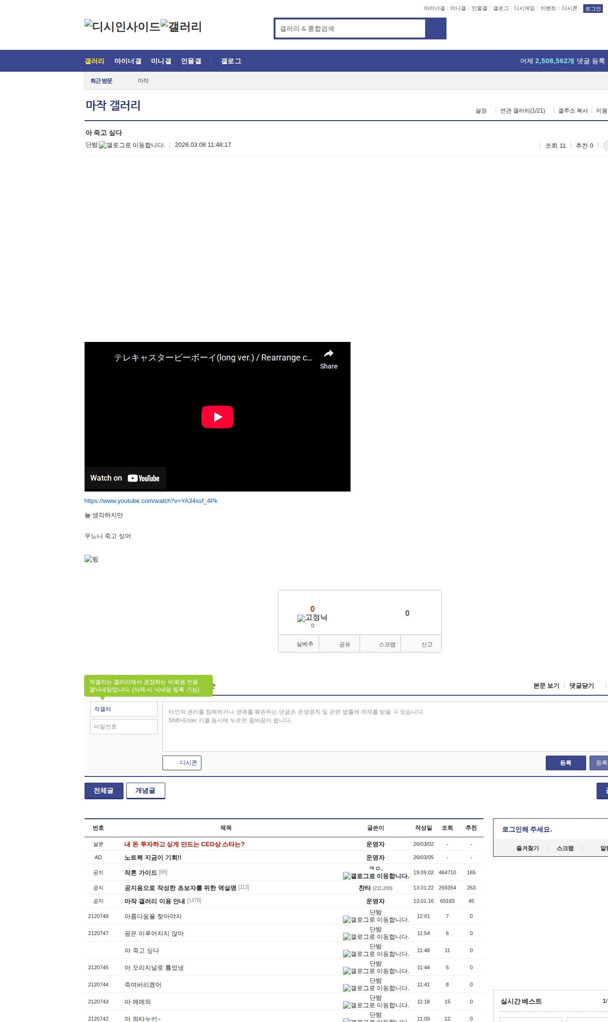
Task: Open the YouTube URL link below video
Action: [151, 501]
